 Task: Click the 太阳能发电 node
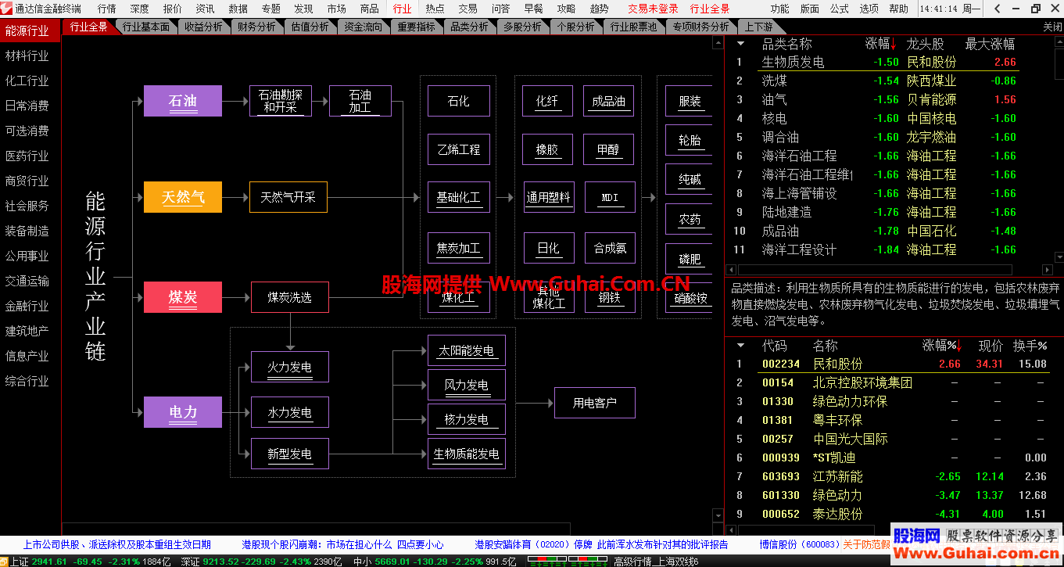click(x=467, y=351)
